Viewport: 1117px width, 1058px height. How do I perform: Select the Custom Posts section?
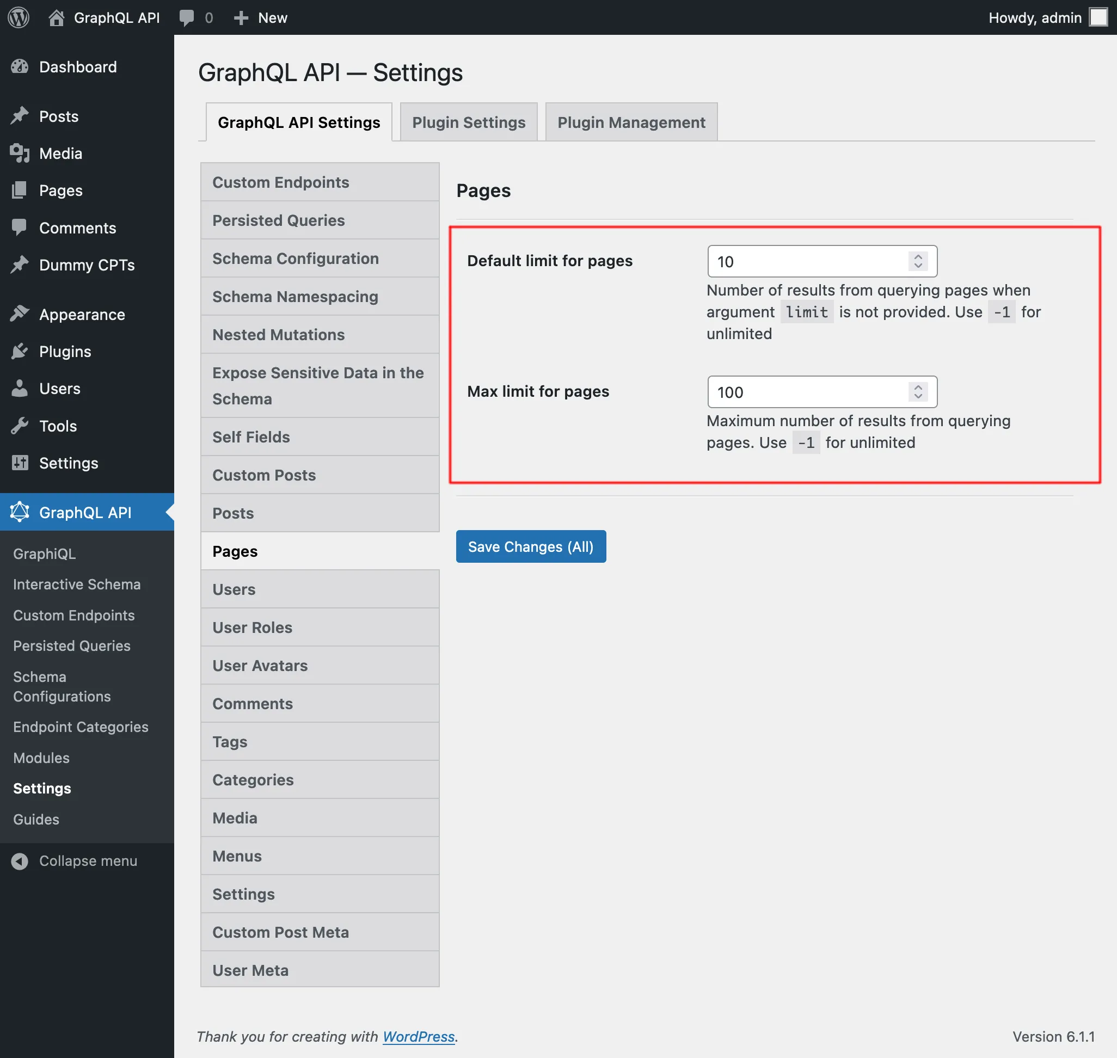320,475
